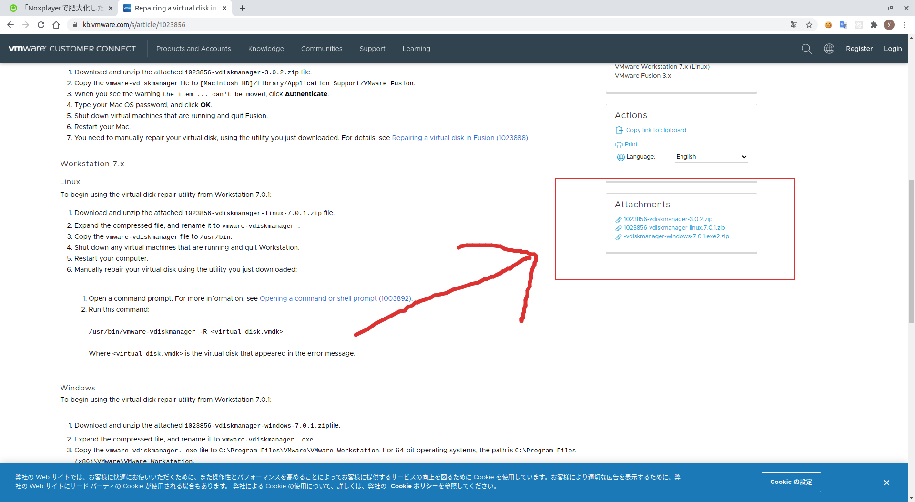Screen dimensions: 915x502
Task: Open the Language dropdown set to English
Action: [x=711, y=157]
